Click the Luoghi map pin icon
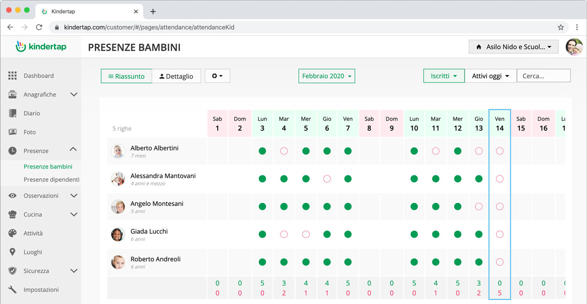This screenshot has height=304, width=587. tap(13, 252)
